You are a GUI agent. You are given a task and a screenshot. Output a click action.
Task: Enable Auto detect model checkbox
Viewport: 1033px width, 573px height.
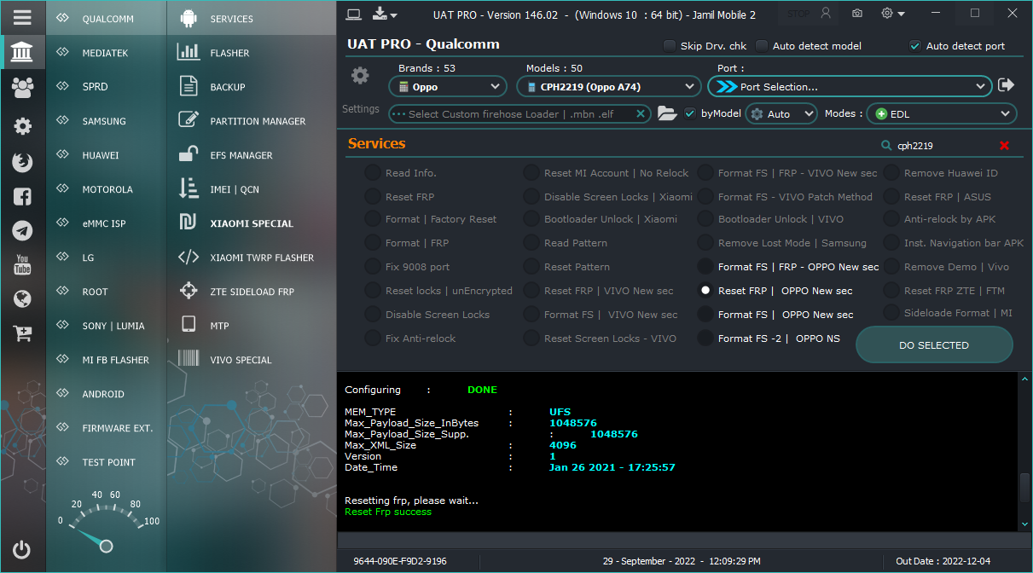tap(762, 45)
